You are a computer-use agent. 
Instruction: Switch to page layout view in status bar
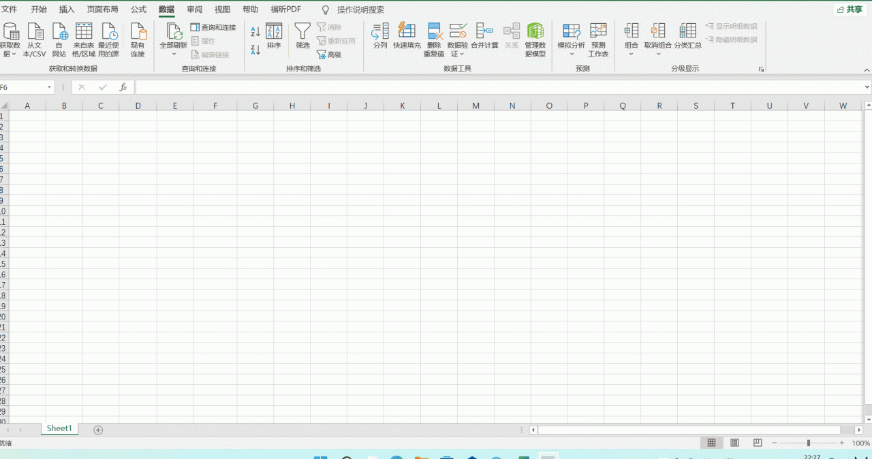(734, 443)
